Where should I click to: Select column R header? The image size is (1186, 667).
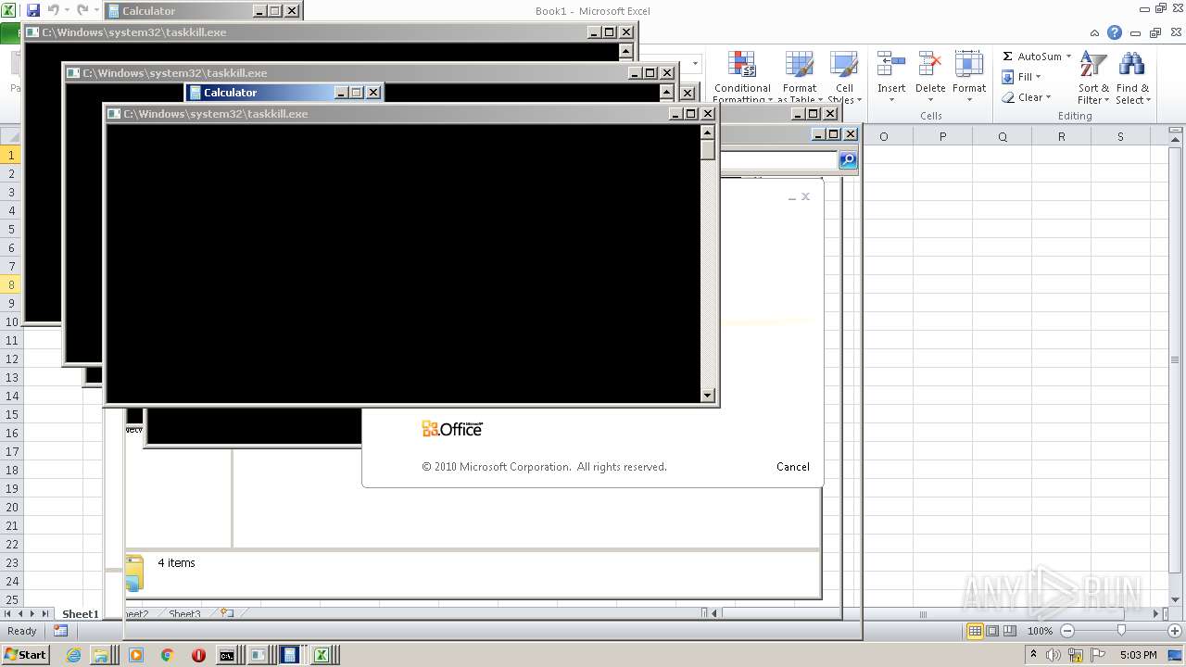pyautogui.click(x=1061, y=136)
